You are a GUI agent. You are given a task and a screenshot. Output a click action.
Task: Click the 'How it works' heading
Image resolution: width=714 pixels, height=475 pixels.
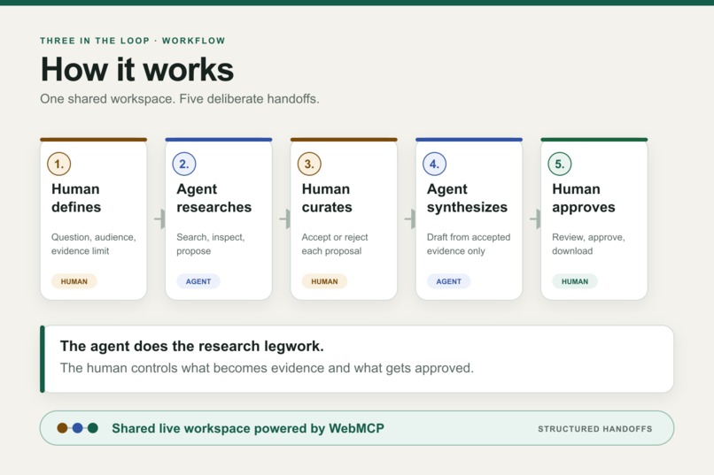click(137, 70)
